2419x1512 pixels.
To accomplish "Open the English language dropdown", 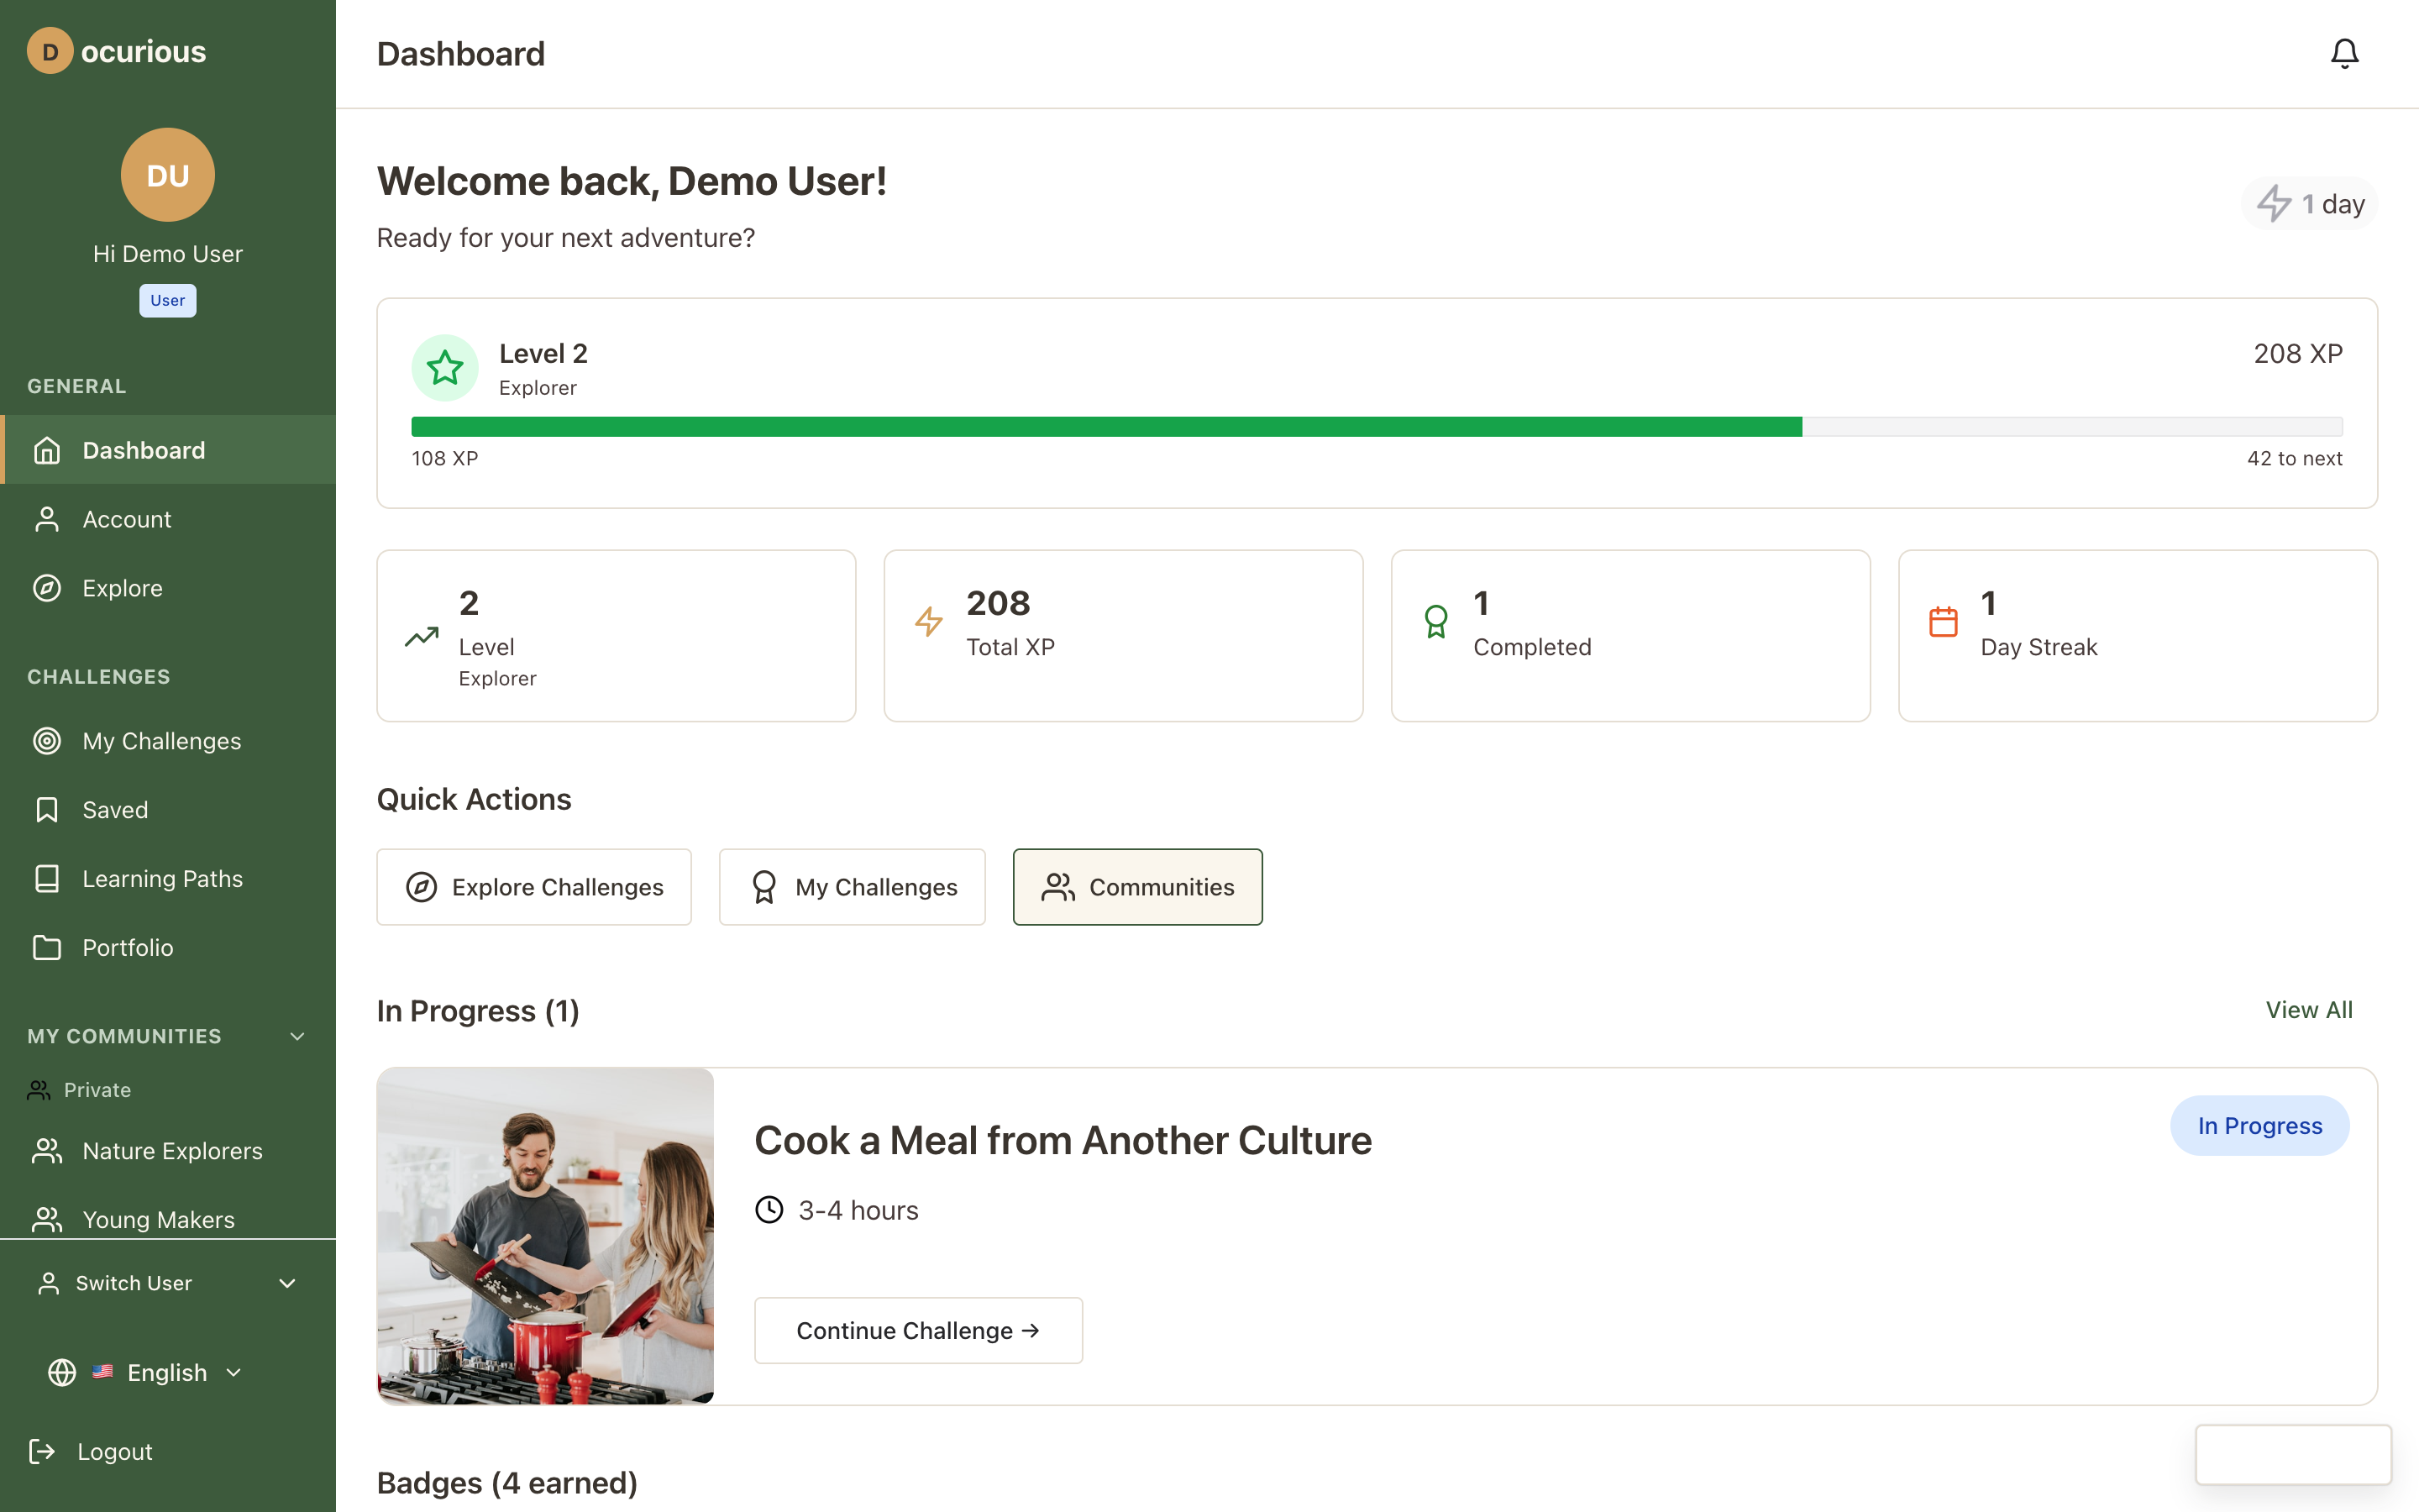I will [168, 1372].
